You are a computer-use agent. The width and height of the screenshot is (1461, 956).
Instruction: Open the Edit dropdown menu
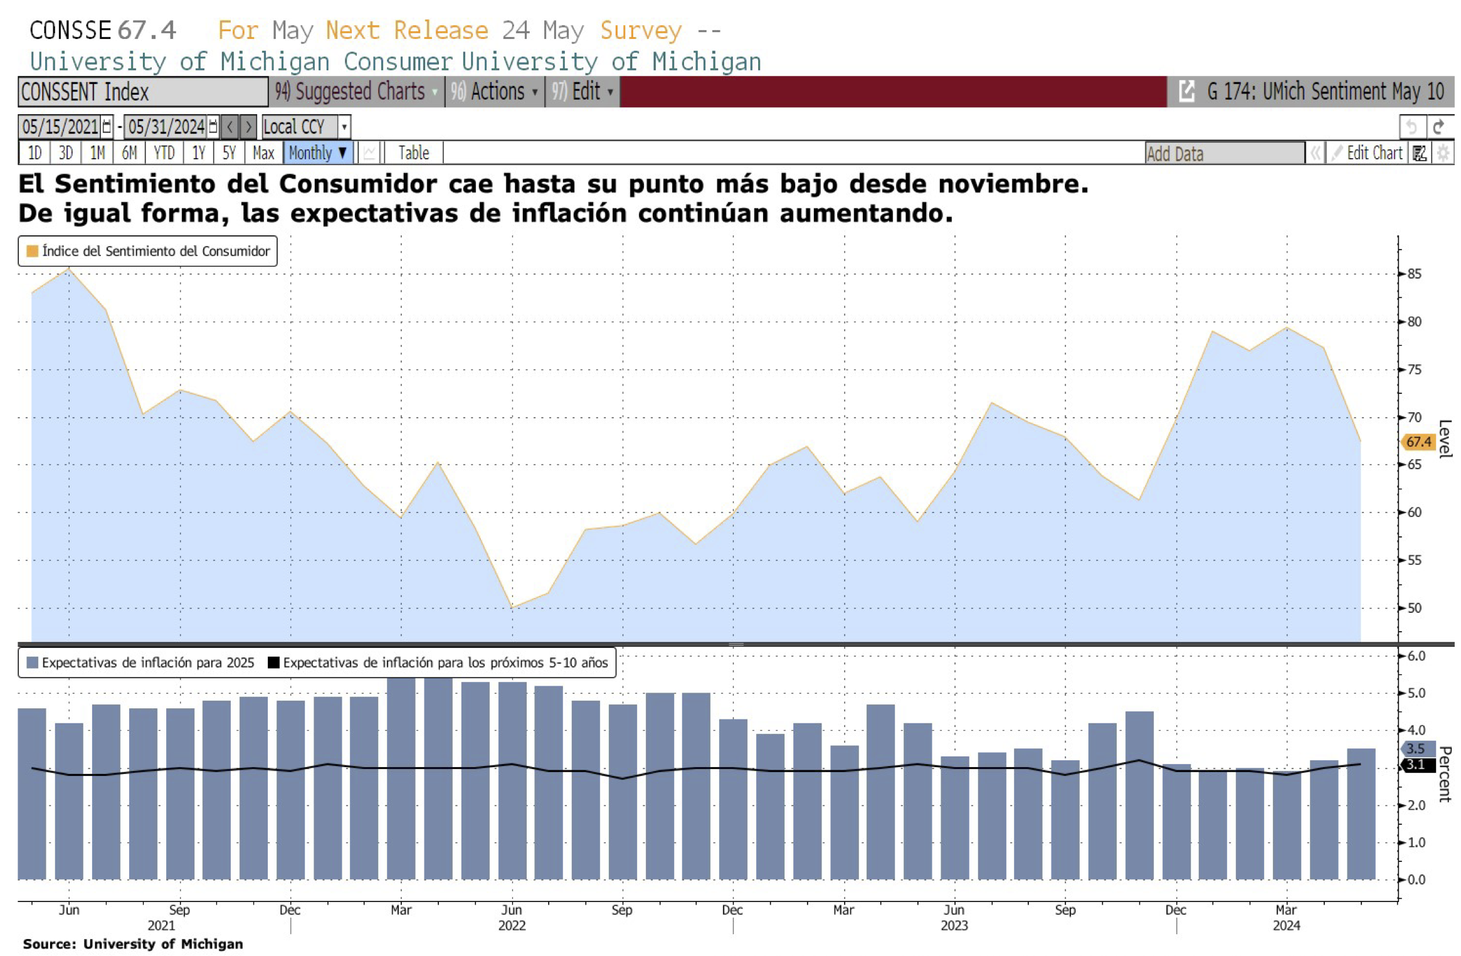(583, 92)
